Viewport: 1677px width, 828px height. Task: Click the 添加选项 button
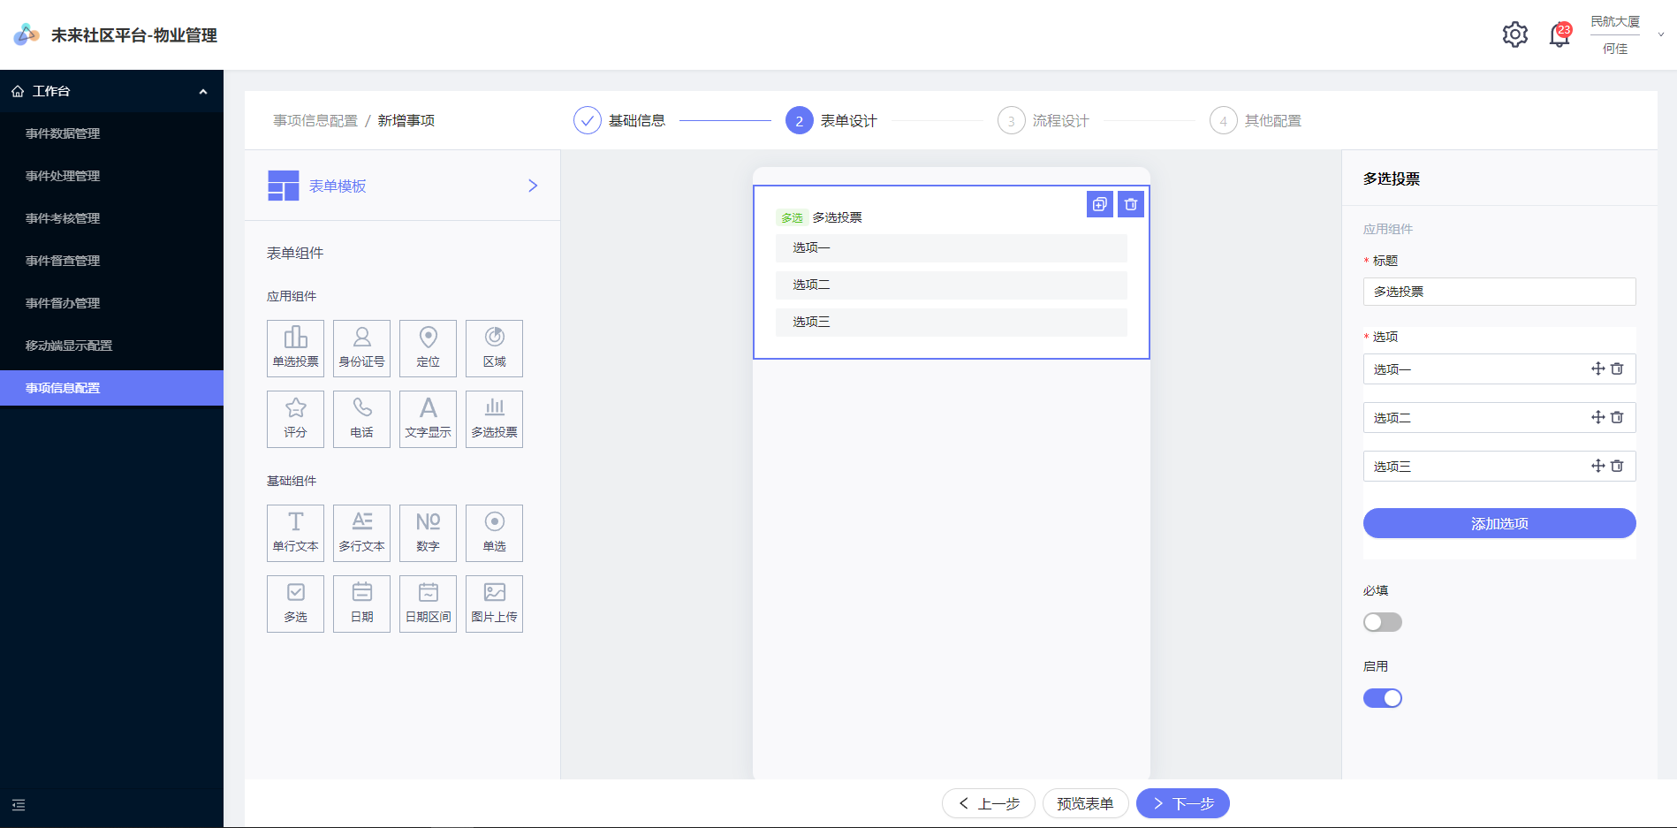tap(1499, 523)
